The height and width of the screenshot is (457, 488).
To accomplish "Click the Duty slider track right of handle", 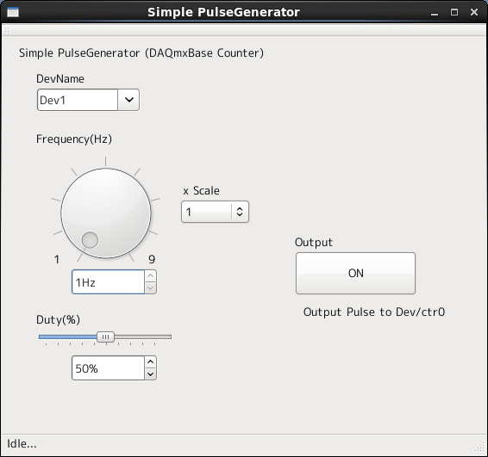I will [x=143, y=337].
